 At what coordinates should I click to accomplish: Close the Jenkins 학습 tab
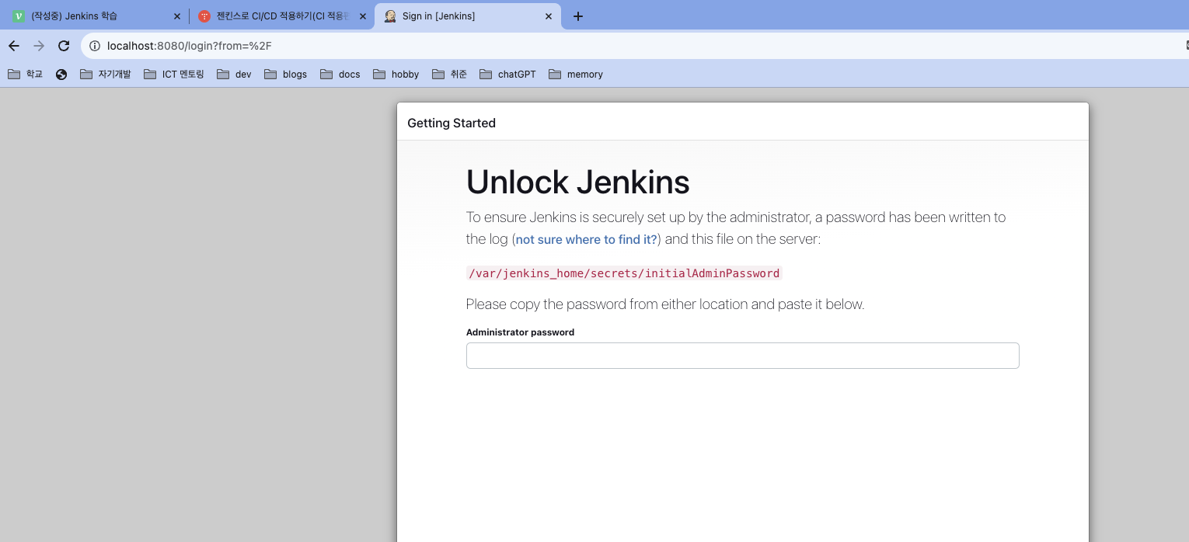[x=176, y=16]
